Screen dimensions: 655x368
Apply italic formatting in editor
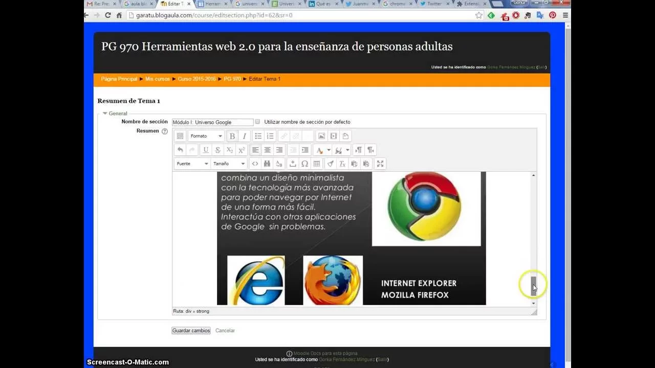point(244,136)
